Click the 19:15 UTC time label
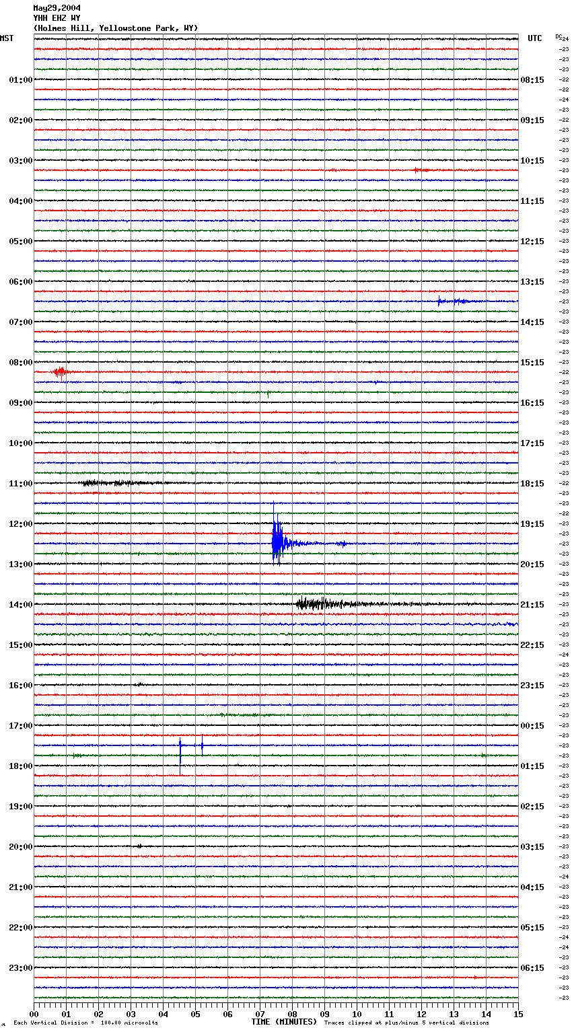The width and height of the screenshot is (572, 1032). (x=532, y=524)
